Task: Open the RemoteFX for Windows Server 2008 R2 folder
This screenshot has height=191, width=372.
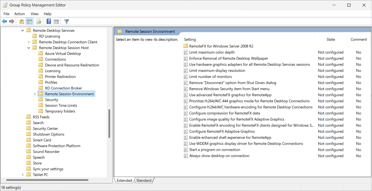Action: (221, 46)
